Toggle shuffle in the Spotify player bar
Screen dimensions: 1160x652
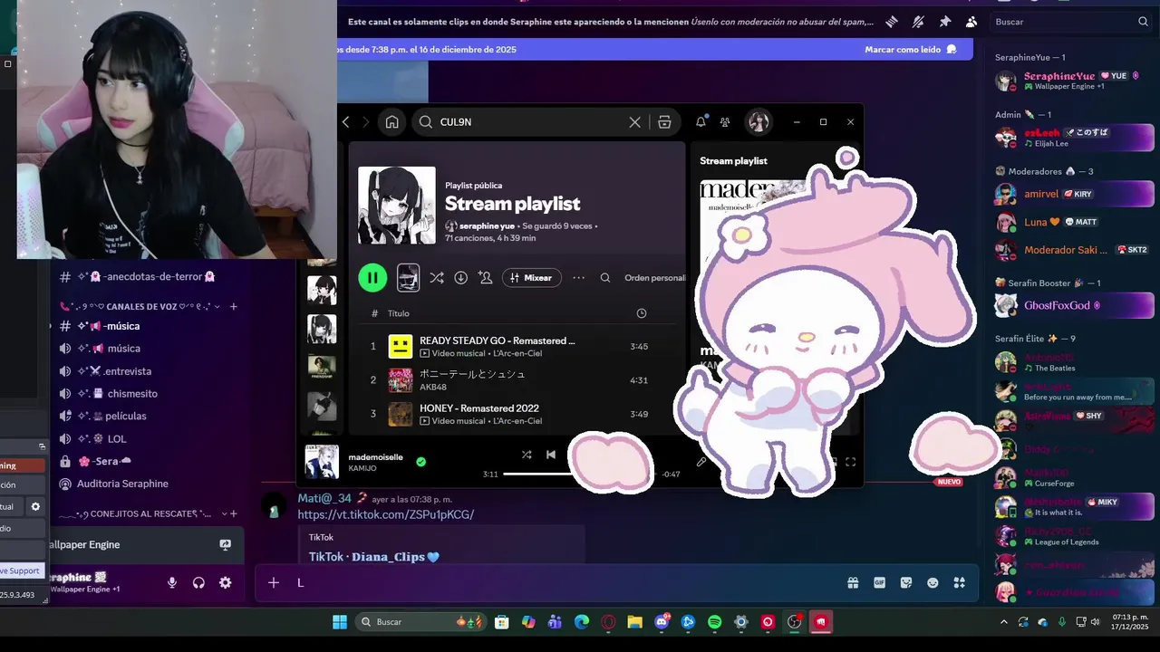click(527, 455)
